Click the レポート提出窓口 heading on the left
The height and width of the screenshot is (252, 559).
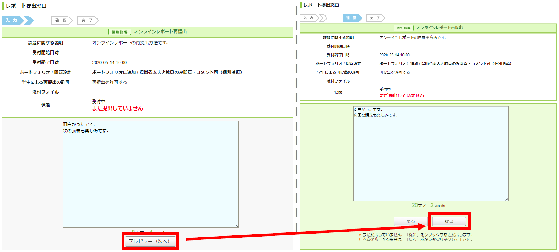pos(25,4)
